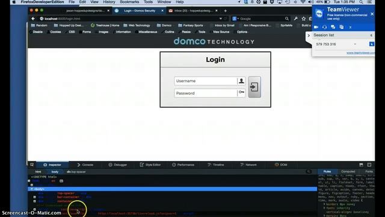Click Options in web developer toolbar

[241, 32]
